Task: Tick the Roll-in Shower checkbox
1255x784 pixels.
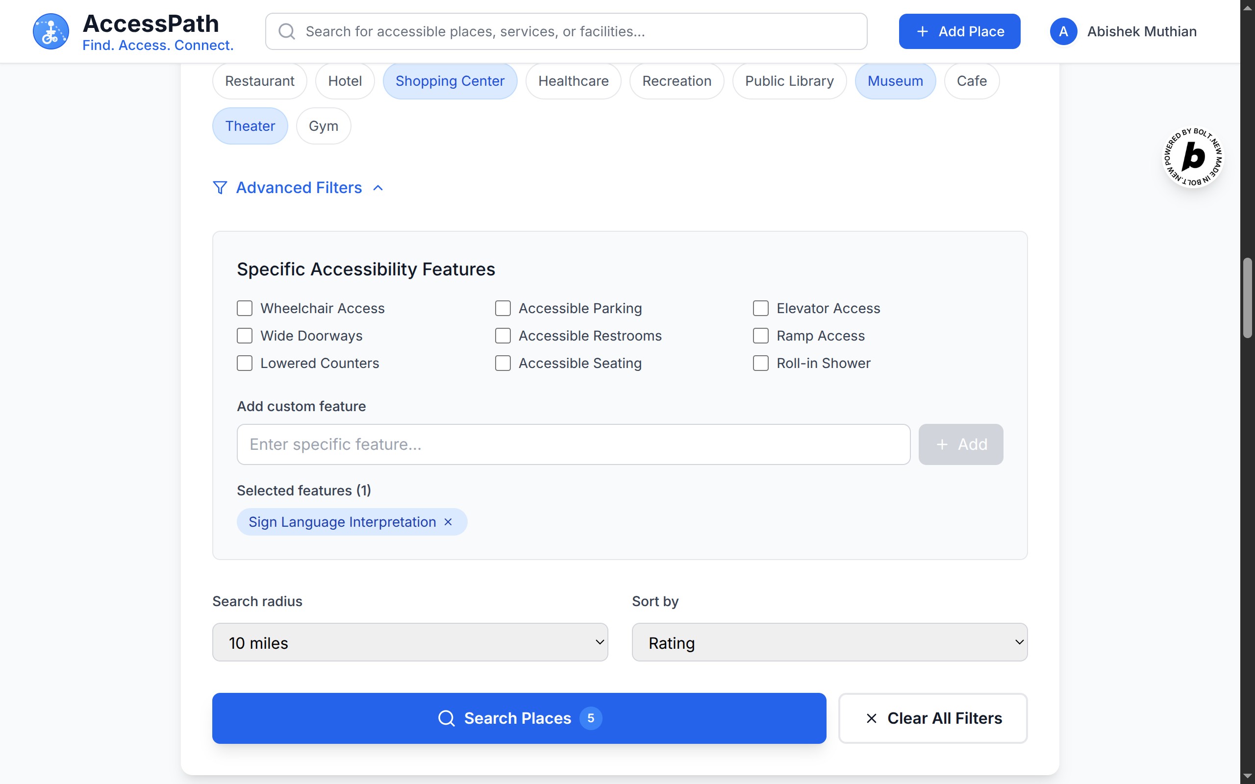Action: 760,364
